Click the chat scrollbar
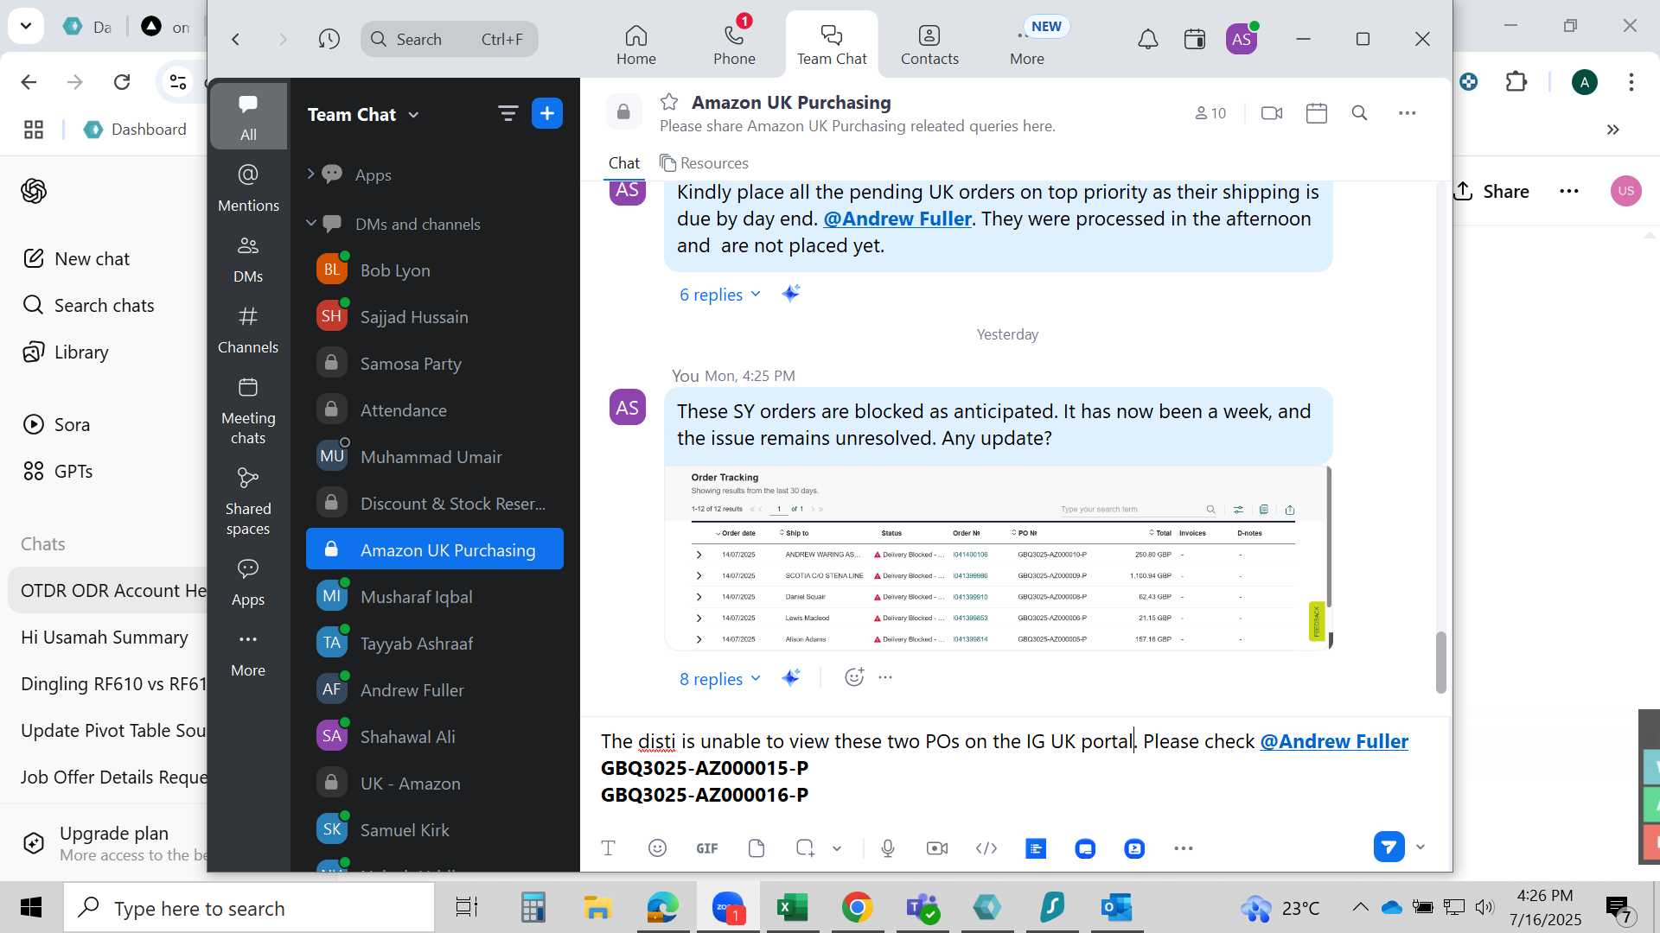This screenshot has width=1660, height=933. [1440, 662]
